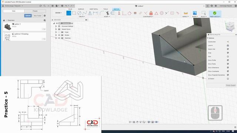This screenshot has width=237, height=133.
Task: Click the green Finish Sketch checkmark
Action: coord(214,13)
